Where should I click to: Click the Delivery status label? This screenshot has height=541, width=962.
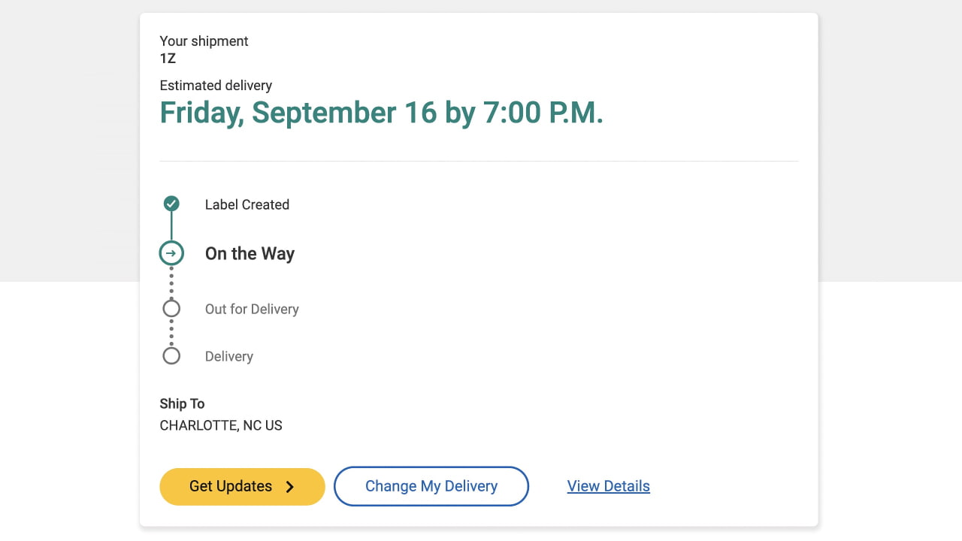click(x=228, y=356)
